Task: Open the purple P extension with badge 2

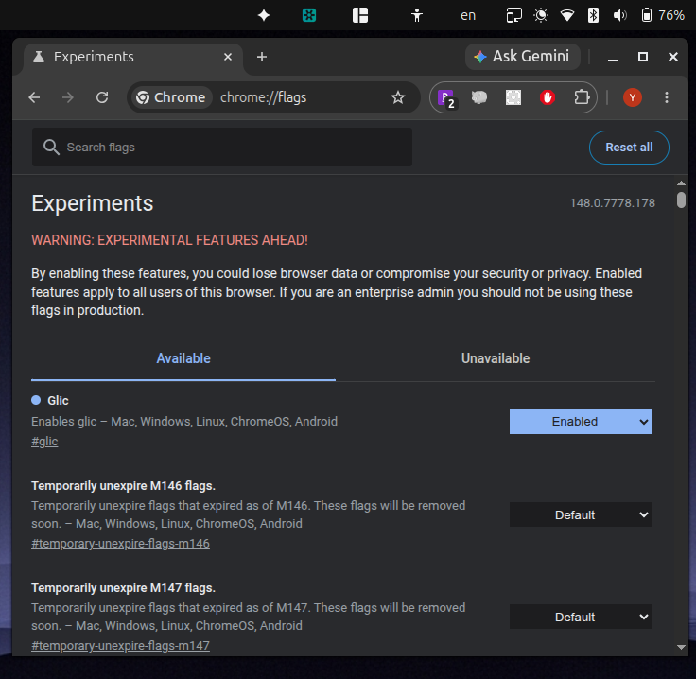Action: click(x=445, y=97)
